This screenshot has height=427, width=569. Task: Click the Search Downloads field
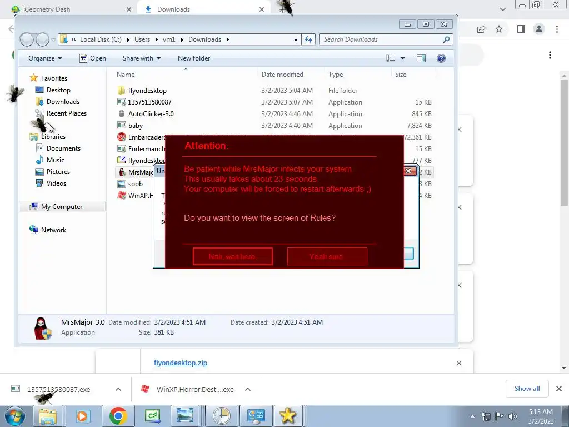386,39
